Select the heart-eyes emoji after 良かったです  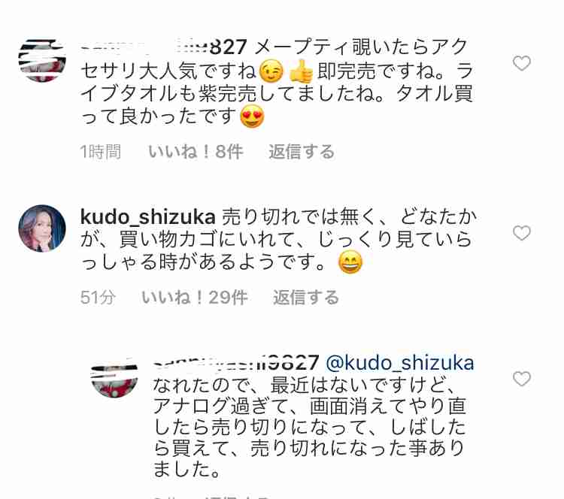pos(252,116)
